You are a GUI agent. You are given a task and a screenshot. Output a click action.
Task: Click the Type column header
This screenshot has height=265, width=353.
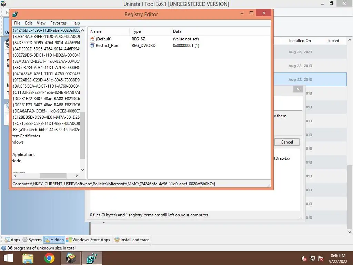click(x=150, y=31)
